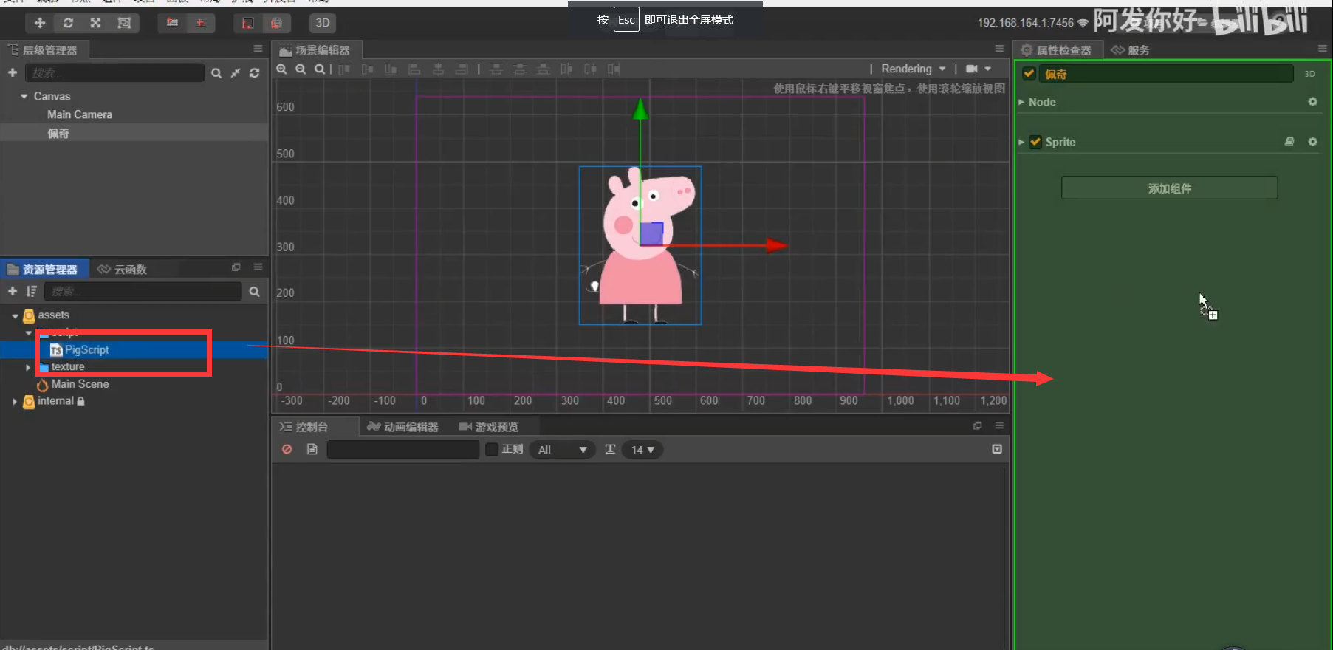Create a new asset with plus icon
The width and height of the screenshot is (1333, 650).
point(13,291)
